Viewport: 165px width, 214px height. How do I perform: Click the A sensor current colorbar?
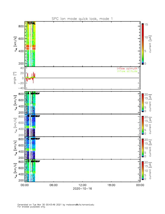tap(143, 102)
